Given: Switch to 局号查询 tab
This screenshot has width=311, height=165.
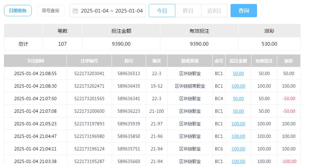Looking at the screenshot, I should point(50,11).
